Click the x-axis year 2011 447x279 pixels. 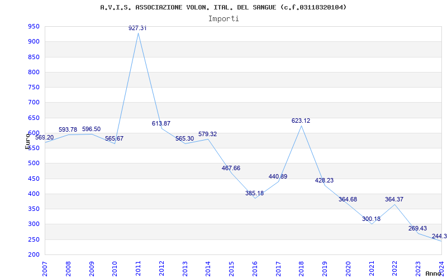[138, 269]
